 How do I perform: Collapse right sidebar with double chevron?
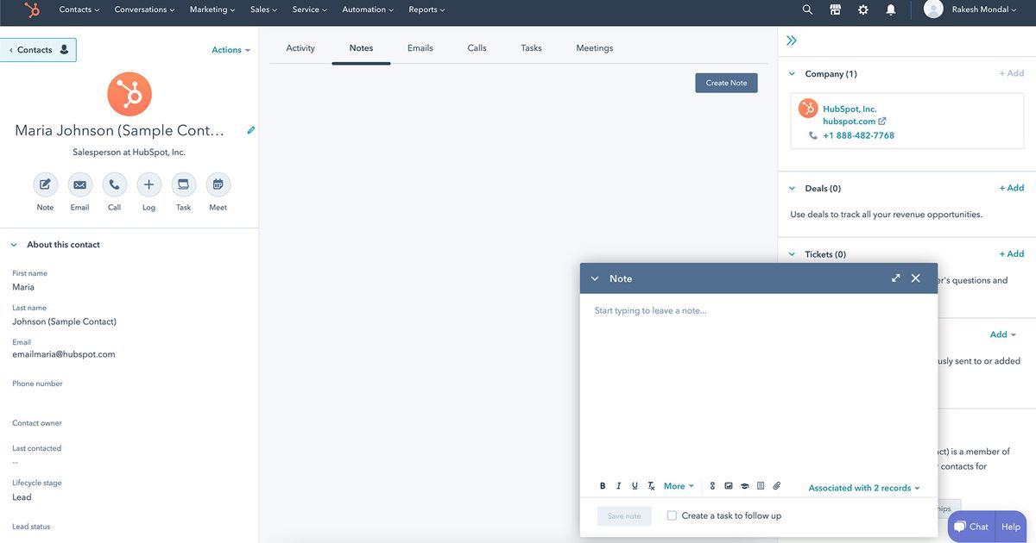(792, 41)
